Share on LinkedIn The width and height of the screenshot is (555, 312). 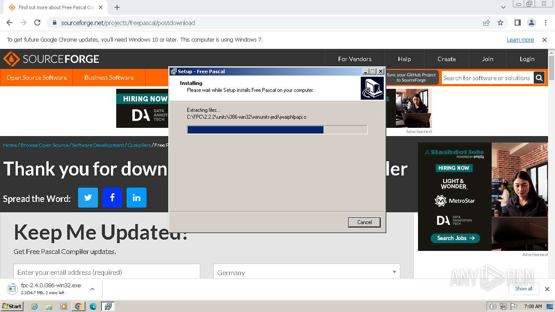(137, 198)
